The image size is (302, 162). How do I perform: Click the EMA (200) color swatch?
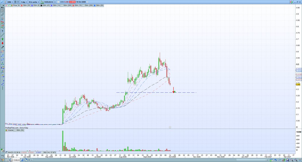[83, 5]
